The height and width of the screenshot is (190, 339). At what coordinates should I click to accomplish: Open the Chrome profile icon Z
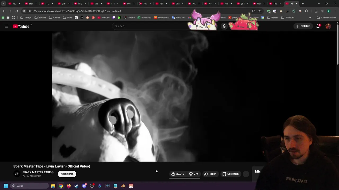pos(329,11)
